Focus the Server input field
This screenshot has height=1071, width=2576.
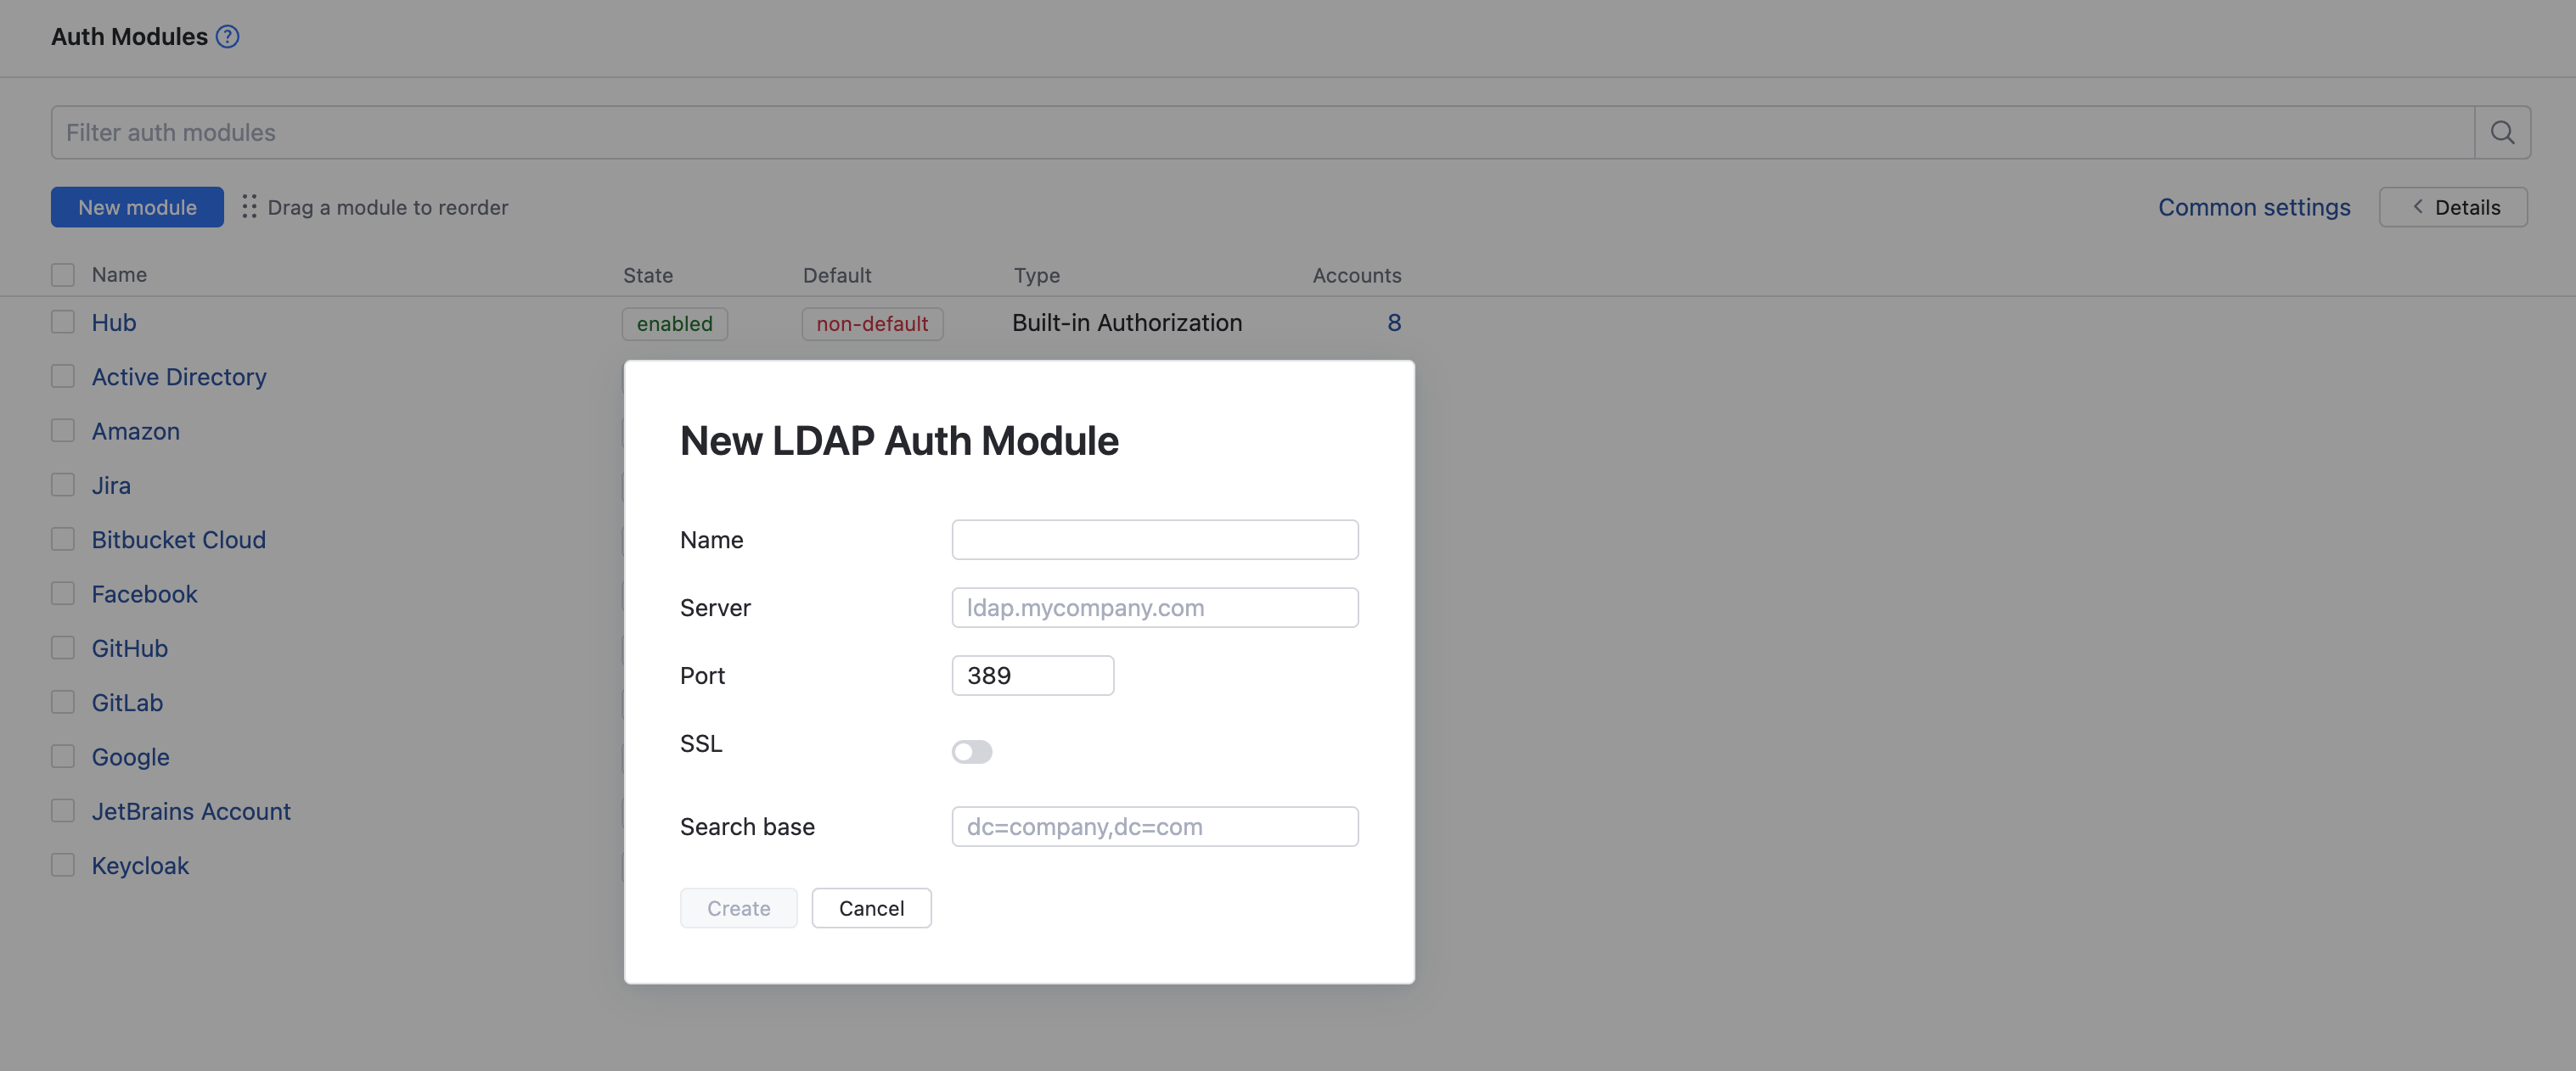pyautogui.click(x=1154, y=607)
